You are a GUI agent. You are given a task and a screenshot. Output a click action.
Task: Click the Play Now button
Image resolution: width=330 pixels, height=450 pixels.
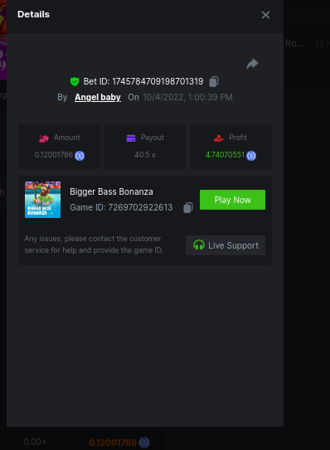[x=232, y=200]
